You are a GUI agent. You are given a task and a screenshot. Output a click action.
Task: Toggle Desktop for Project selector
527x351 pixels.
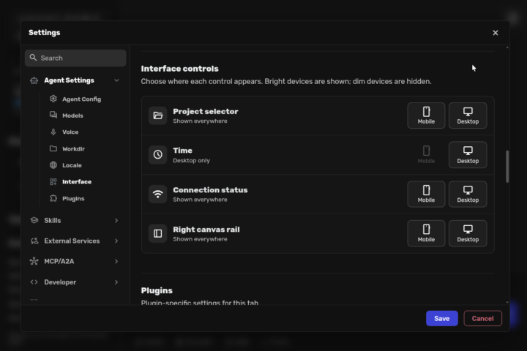point(468,116)
